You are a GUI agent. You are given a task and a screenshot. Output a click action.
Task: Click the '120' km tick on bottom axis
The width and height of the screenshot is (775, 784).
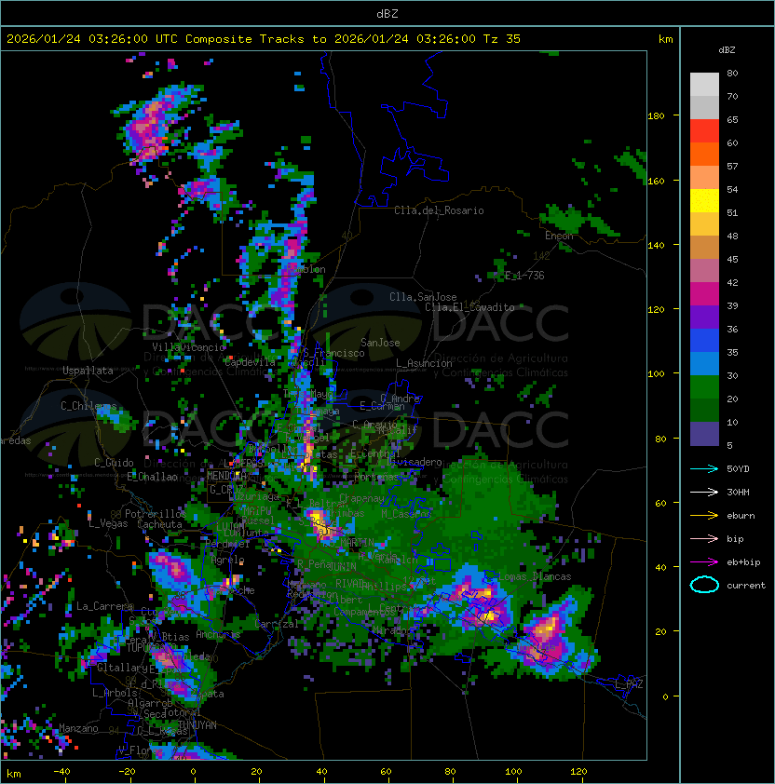[578, 772]
